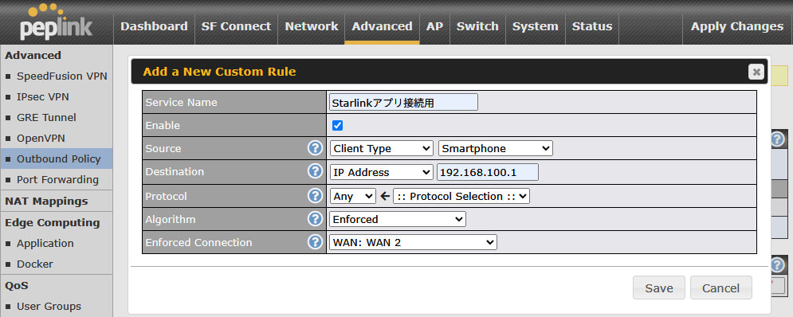Close the Add a New Custom Rule dialog

[756, 72]
